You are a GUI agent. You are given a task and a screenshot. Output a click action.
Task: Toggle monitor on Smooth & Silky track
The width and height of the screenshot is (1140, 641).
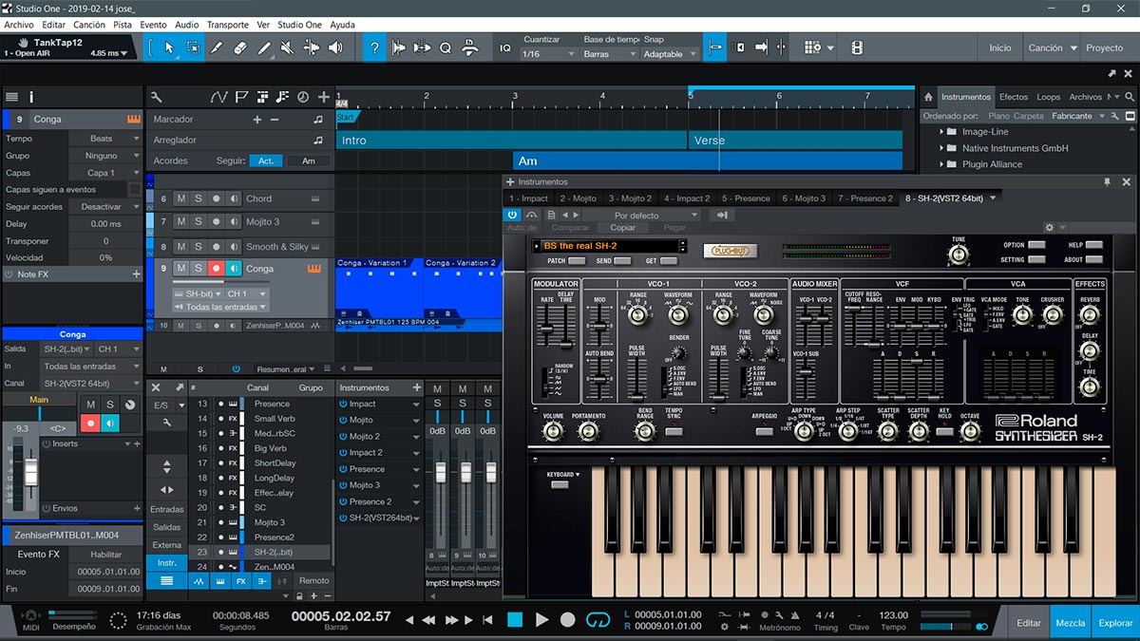coord(234,246)
